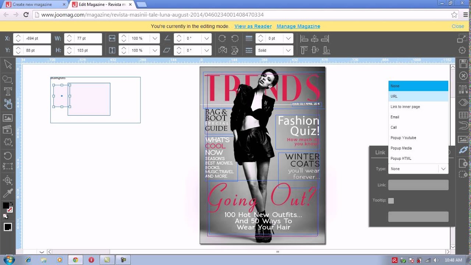Click the undo rotate arrow tool

8,155
